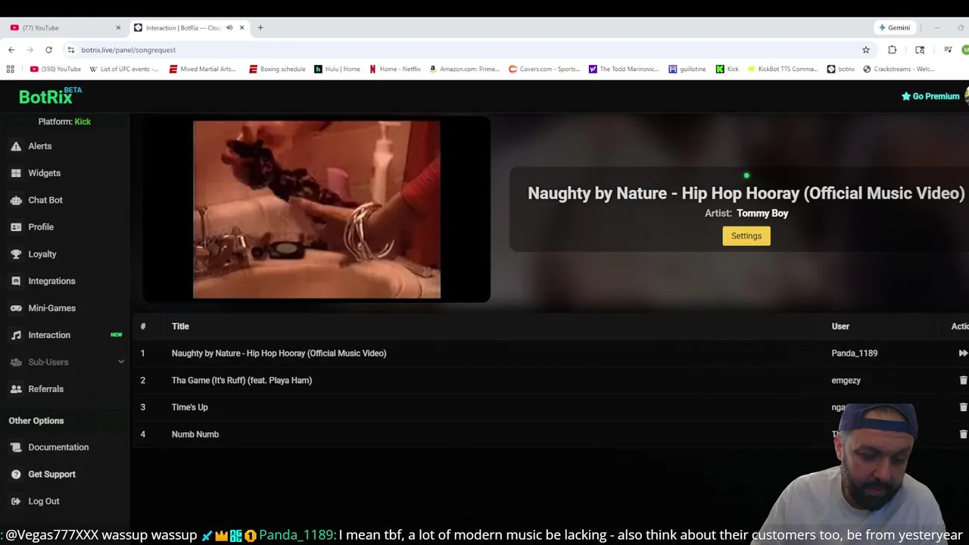Click Get Support in the sidebar
This screenshot has height=545, width=969.
click(x=51, y=475)
